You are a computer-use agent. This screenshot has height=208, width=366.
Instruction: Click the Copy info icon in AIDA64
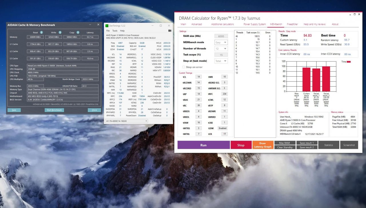tap(78, 32)
